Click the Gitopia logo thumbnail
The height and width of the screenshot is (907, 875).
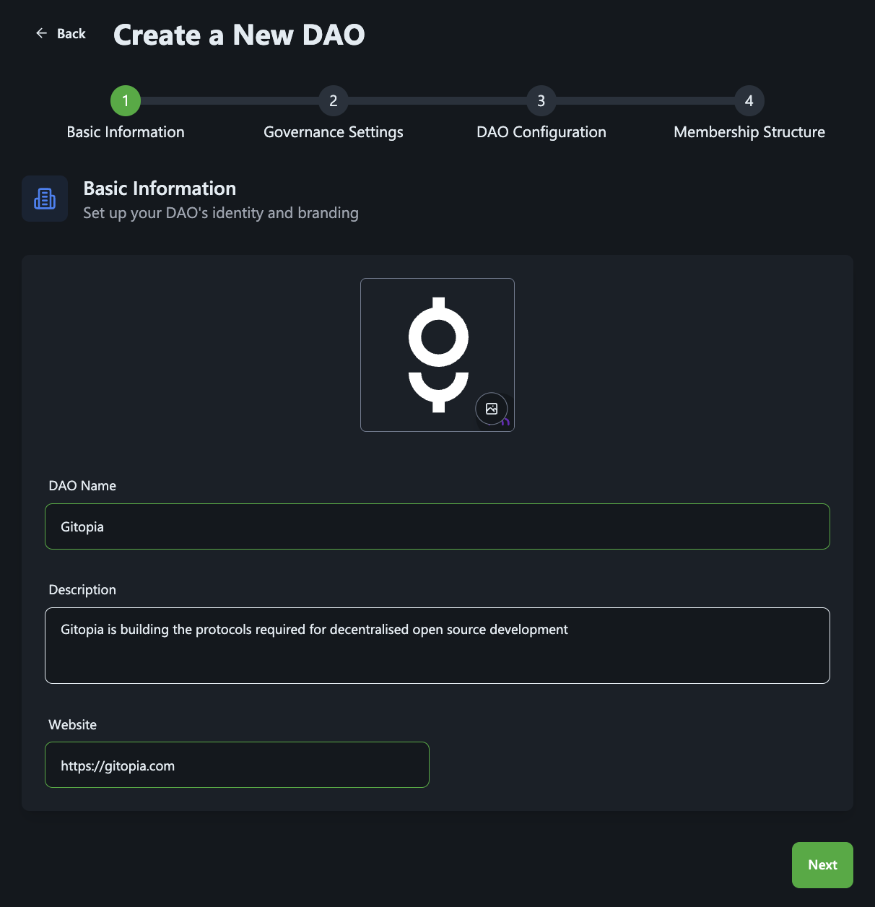438,355
